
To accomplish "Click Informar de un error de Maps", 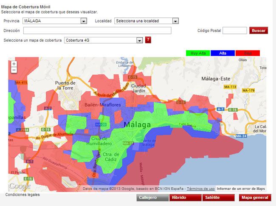I will click(241, 189).
